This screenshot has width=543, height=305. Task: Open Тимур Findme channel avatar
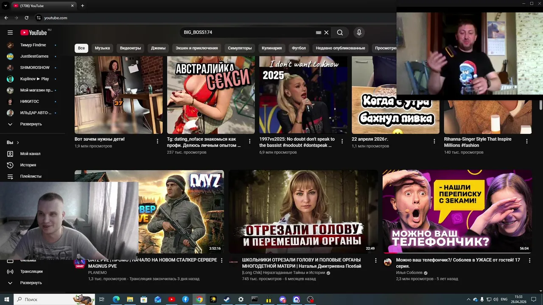[x=10, y=45]
